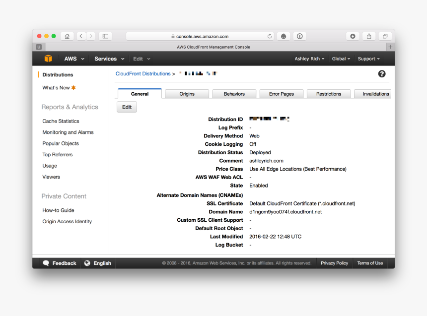Screen dimensions: 427x316
Task: Open the How-to Guide link
Action: pyautogui.click(x=58, y=210)
